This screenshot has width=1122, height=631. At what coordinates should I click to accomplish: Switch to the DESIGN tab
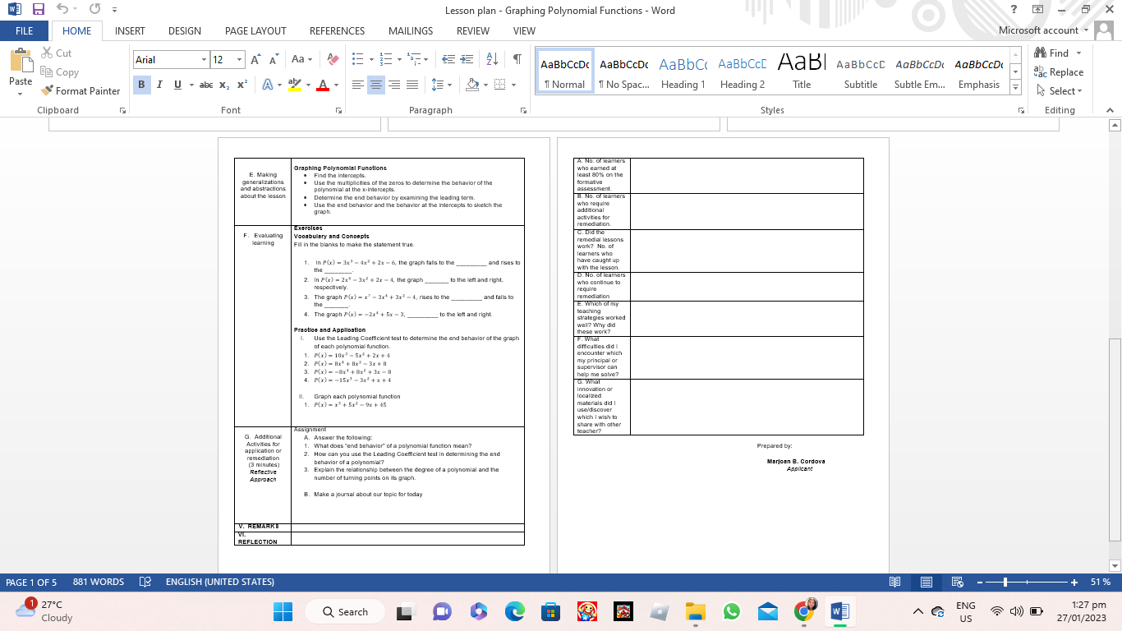[185, 30]
